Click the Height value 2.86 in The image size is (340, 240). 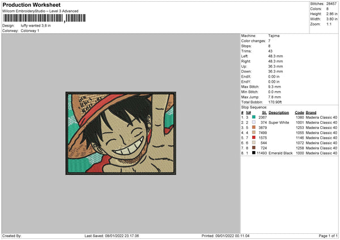[331, 14]
